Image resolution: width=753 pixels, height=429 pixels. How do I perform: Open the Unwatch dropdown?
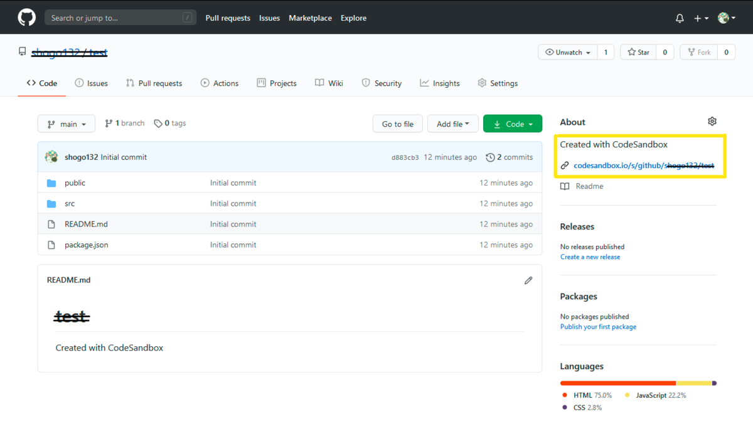pos(567,52)
